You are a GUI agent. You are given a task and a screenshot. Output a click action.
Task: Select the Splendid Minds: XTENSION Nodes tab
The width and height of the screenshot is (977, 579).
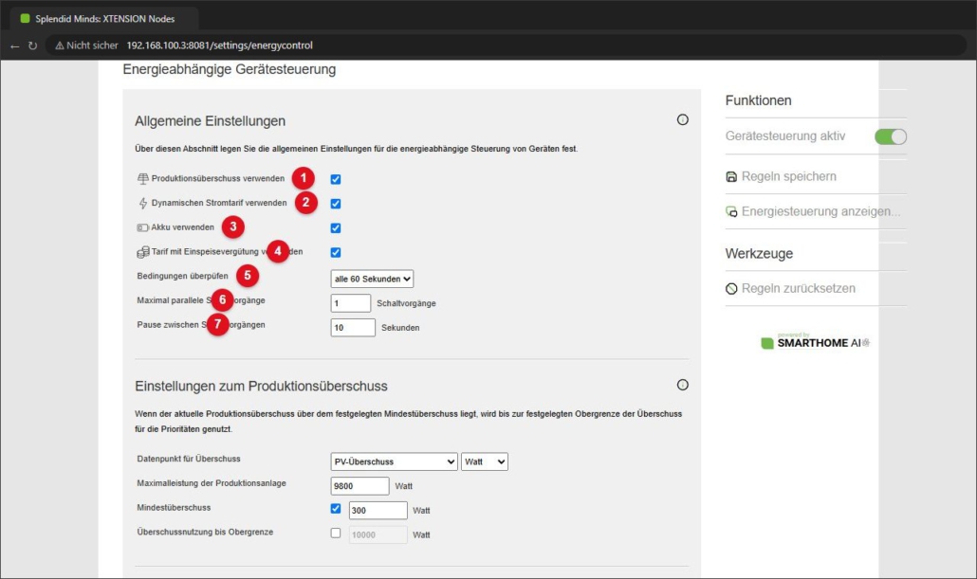tap(104, 19)
